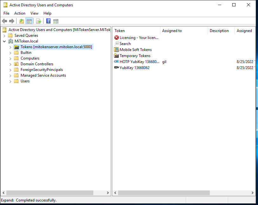Screen dimensions: 258x205
Task: Sort by the Token column header
Action: (136, 31)
